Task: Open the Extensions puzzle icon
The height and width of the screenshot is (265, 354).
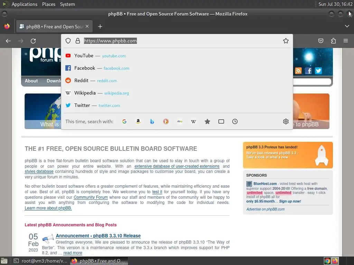Action: click(333, 41)
